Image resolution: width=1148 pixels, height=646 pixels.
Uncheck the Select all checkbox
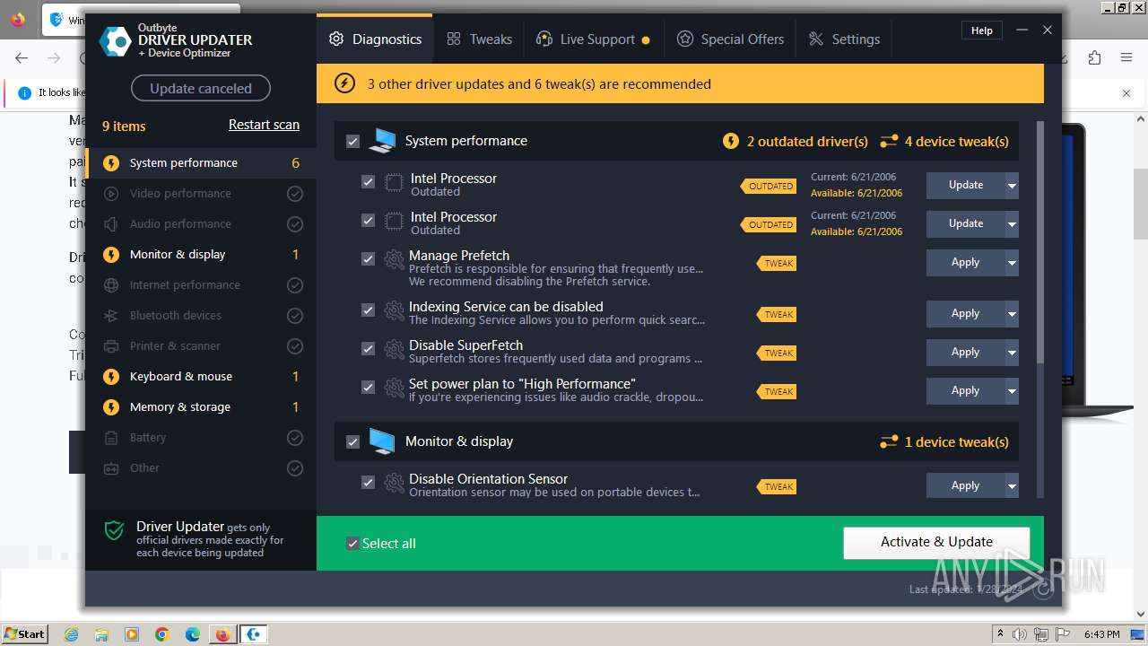(352, 544)
